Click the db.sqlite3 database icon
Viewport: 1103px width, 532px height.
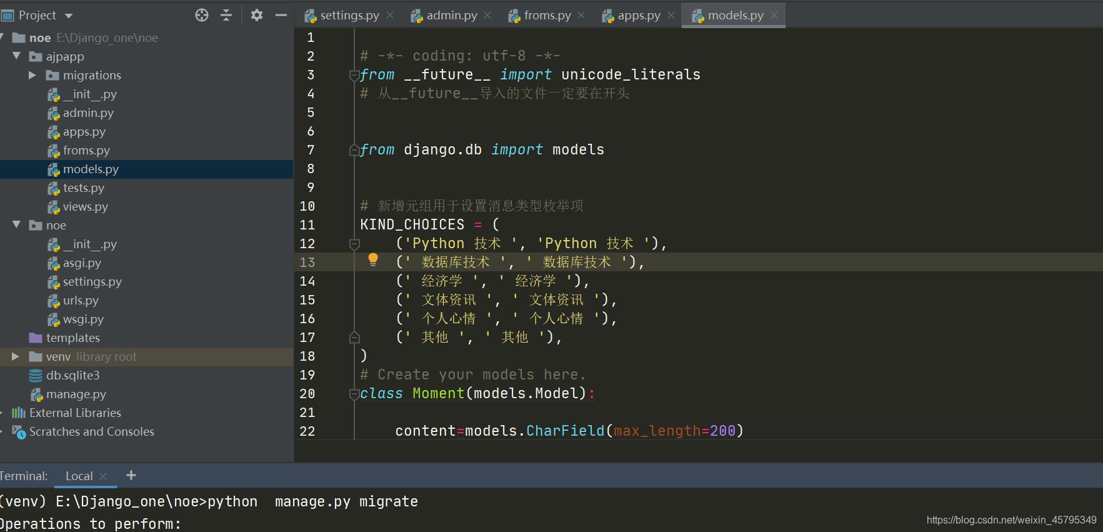point(36,375)
